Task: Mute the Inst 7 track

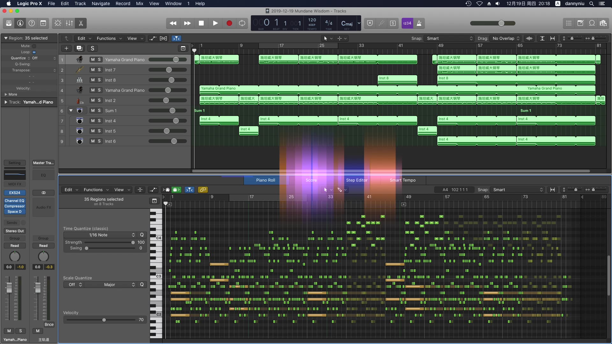Action: tap(92, 70)
